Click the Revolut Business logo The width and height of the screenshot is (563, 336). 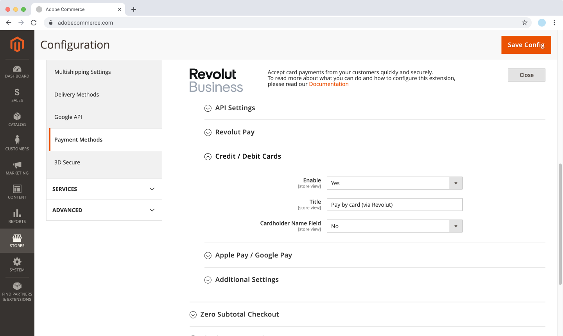point(216,80)
